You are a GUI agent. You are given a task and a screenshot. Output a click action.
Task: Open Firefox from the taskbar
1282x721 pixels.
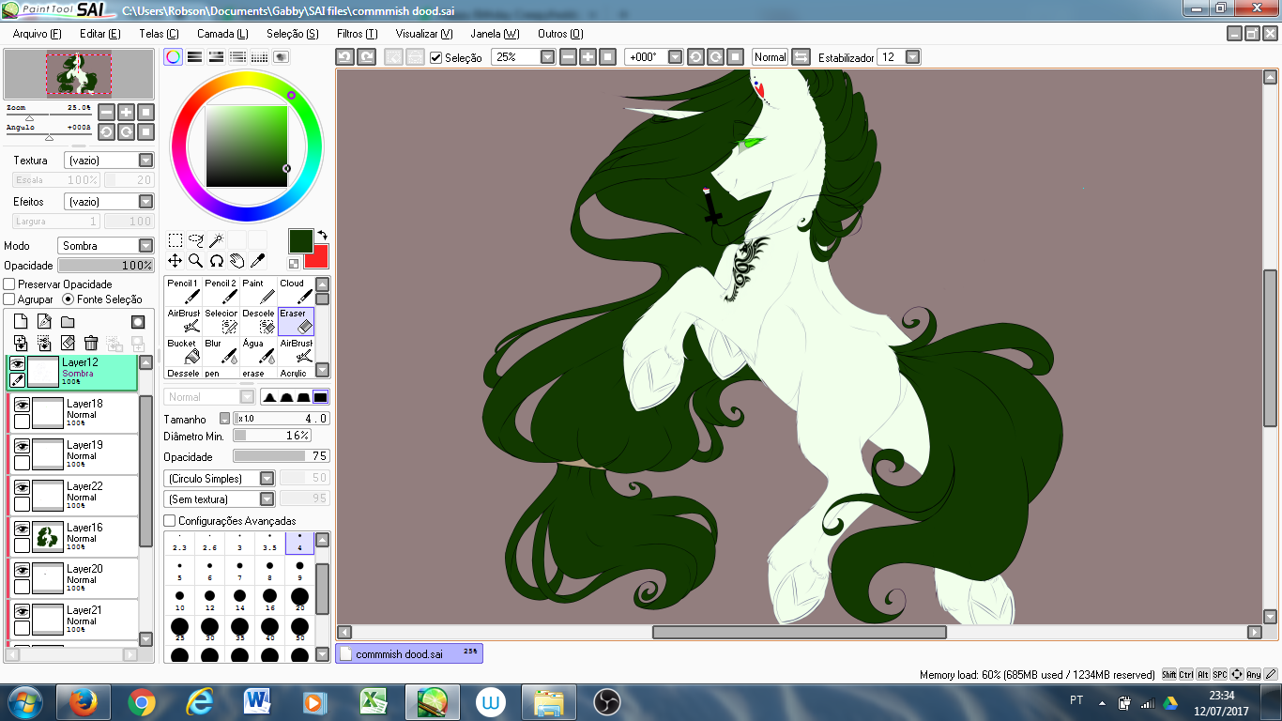pyautogui.click(x=84, y=701)
